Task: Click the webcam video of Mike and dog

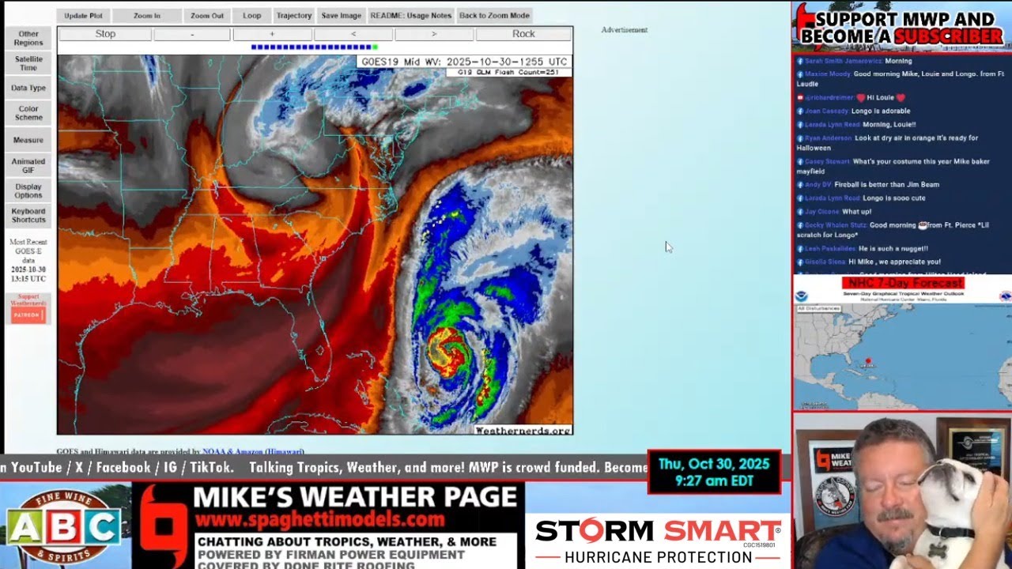Action: point(902,492)
